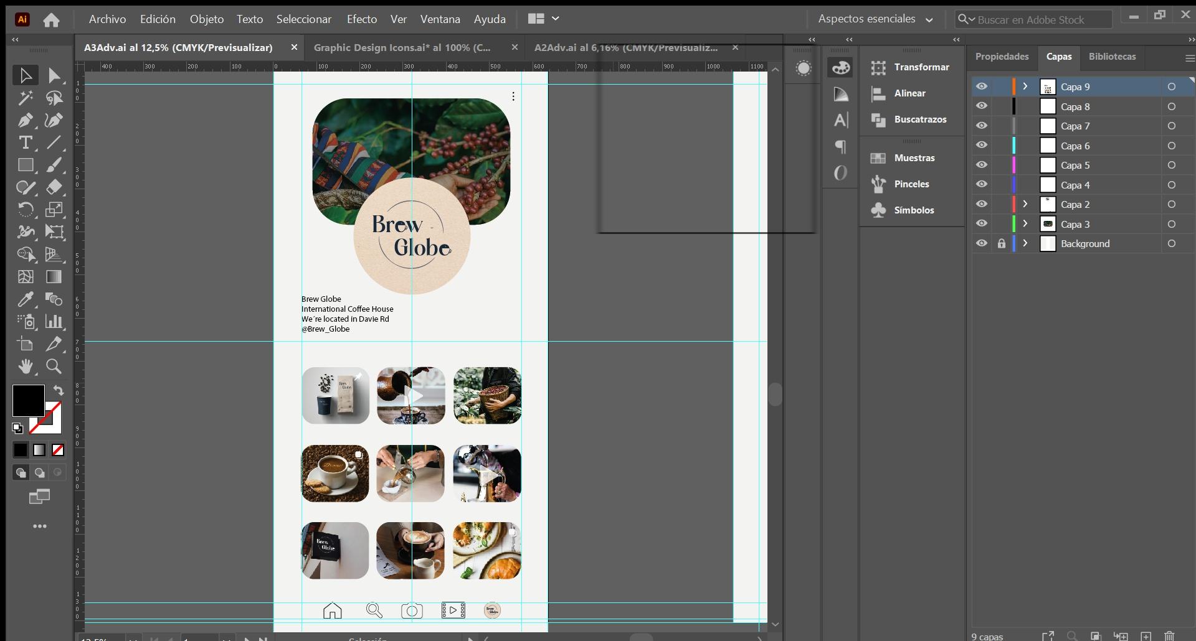Select the Mesh tool
The height and width of the screenshot is (641, 1196).
(26, 277)
